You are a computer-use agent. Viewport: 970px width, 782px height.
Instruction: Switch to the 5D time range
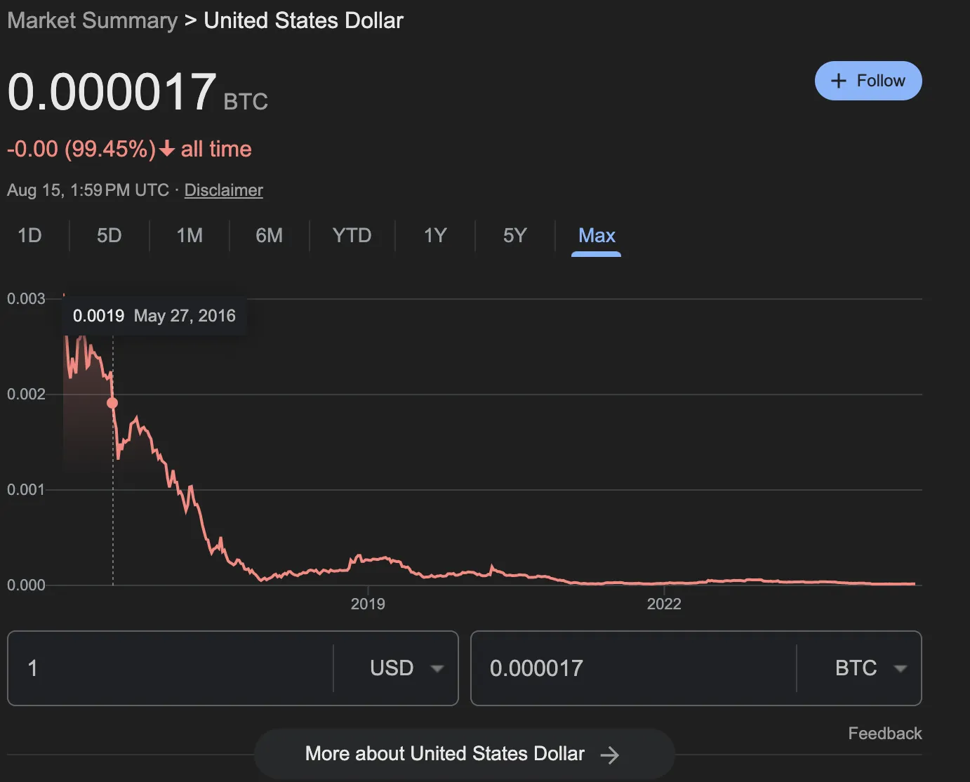click(x=109, y=235)
